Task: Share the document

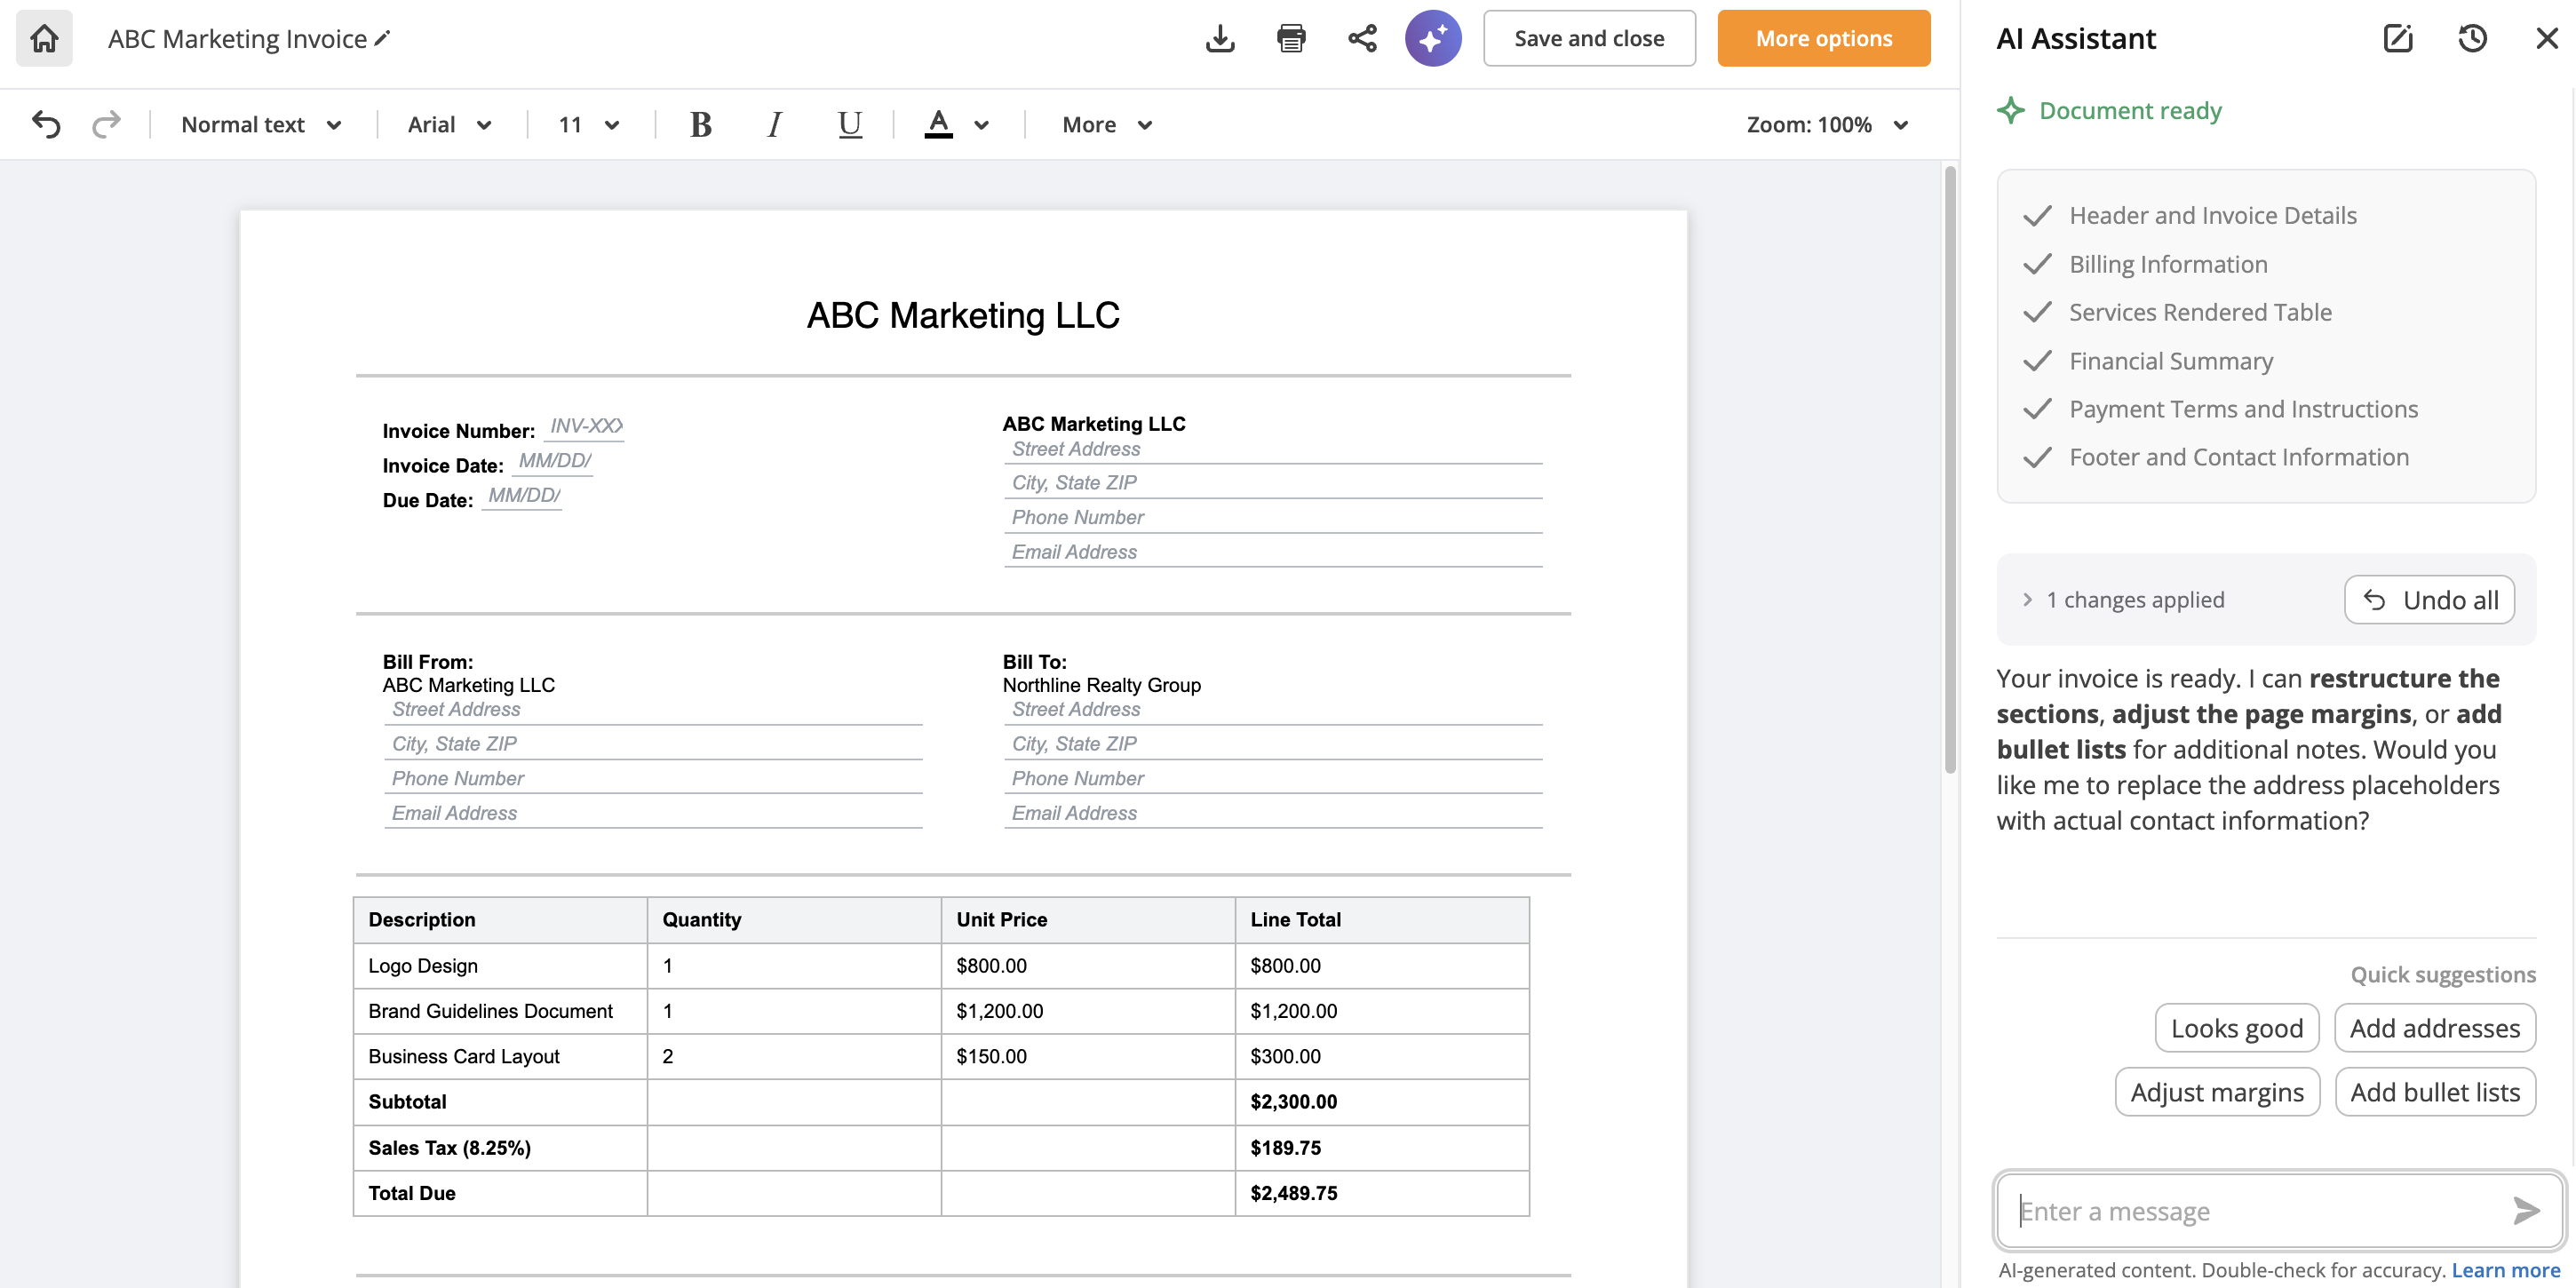Action: coord(1362,38)
